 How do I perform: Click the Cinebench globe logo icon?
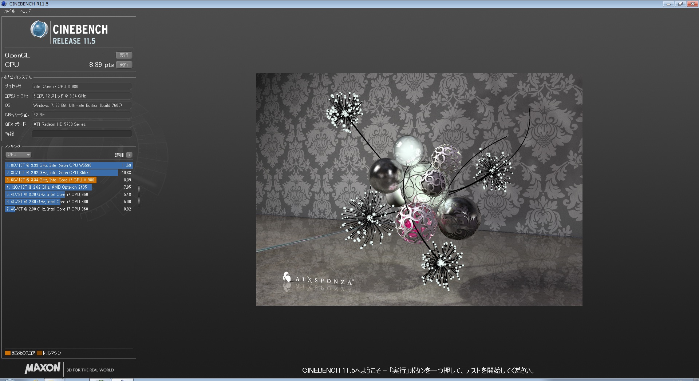(x=39, y=29)
